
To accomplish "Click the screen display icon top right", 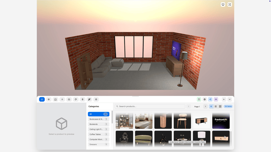I will 223,5.
